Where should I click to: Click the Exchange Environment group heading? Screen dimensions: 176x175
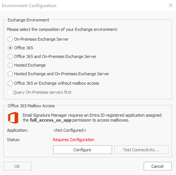point(28,20)
